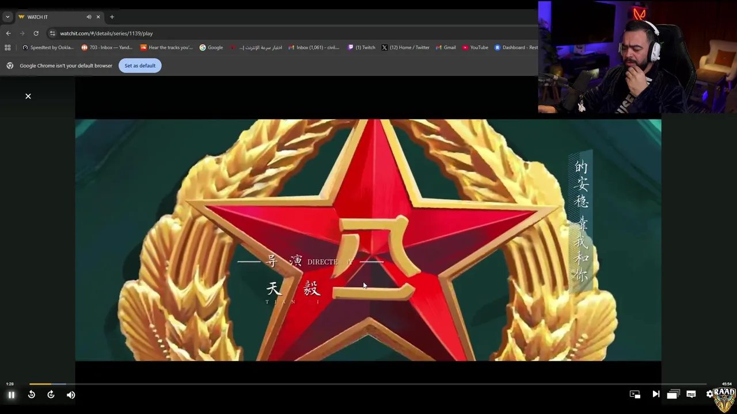This screenshot has width=737, height=414.
Task: Open the 703 Inbox Yandex bookmark
Action: pyautogui.click(x=107, y=48)
